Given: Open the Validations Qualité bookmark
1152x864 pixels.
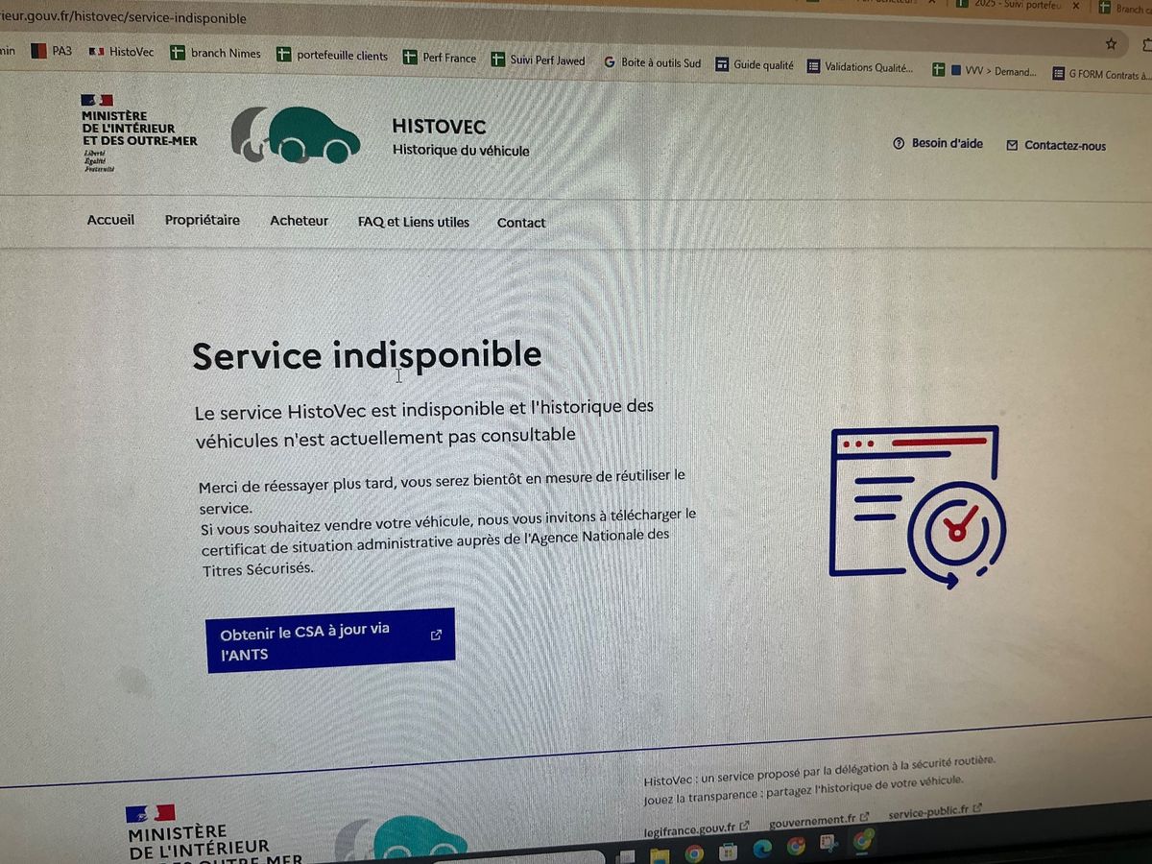Looking at the screenshot, I should click(x=860, y=67).
